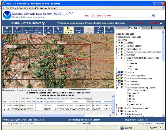The width and height of the screenshot is (166, 130).
Task: Select the Descending sort radio button
Action: 48,98
